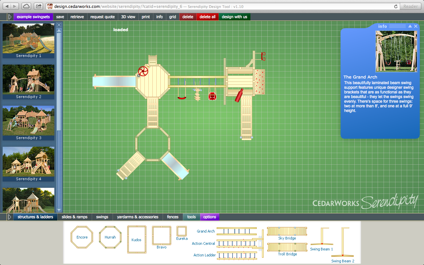The image size is (424, 265).
Task: Delete the selected item
Action: click(188, 17)
